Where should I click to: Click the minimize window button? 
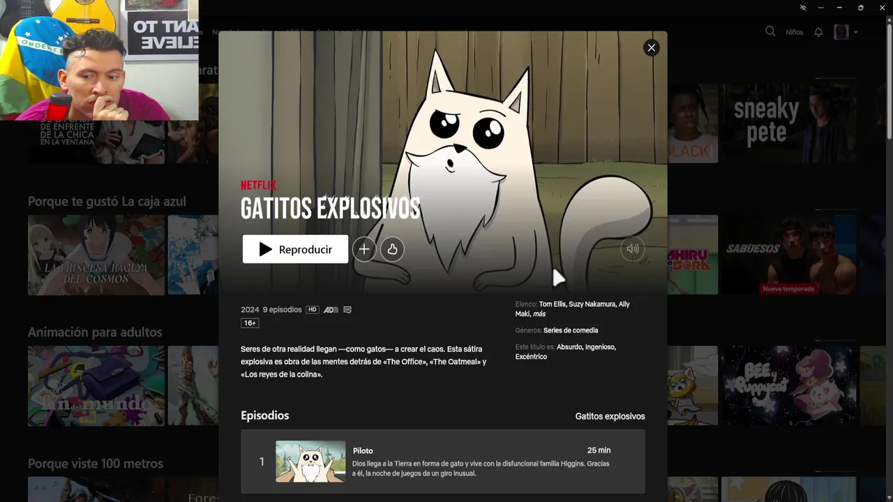(838, 8)
